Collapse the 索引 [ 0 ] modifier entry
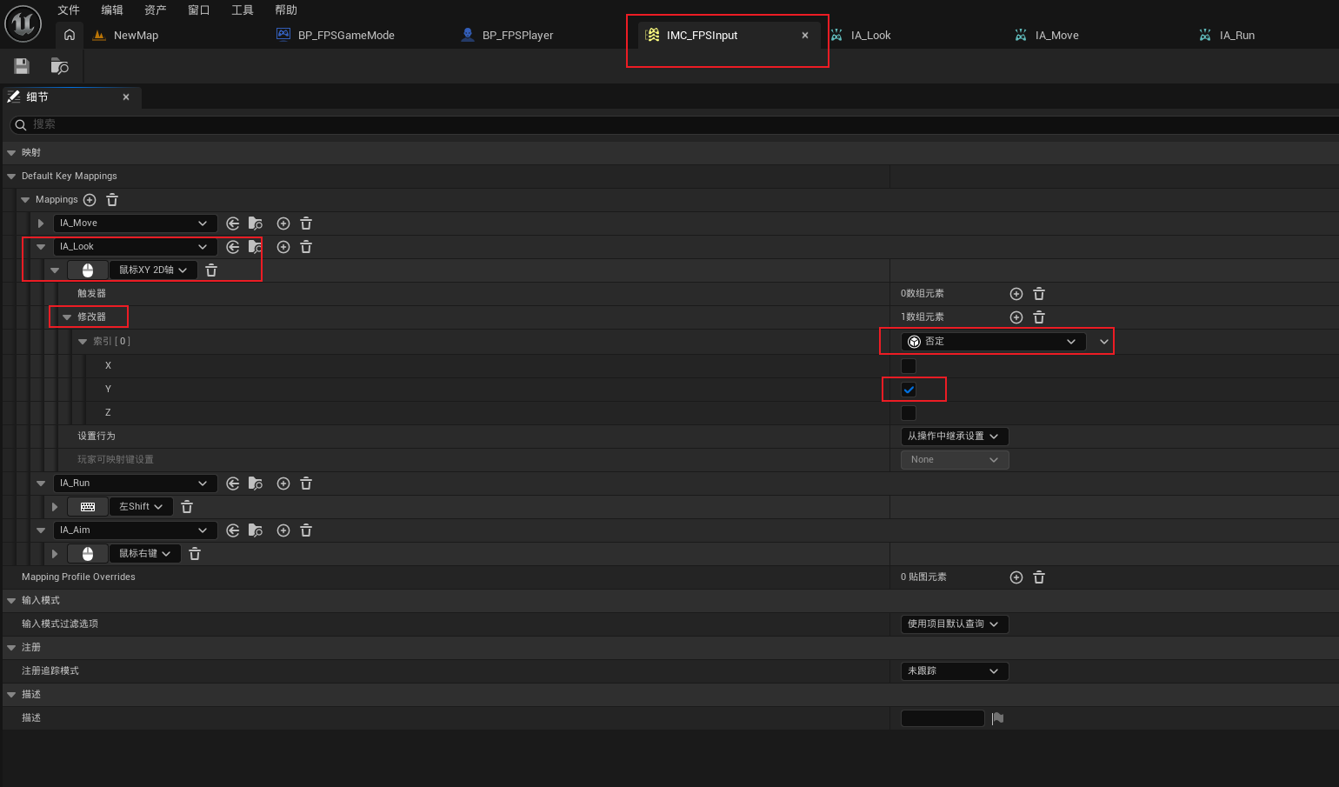Image resolution: width=1339 pixels, height=787 pixels. (x=83, y=342)
